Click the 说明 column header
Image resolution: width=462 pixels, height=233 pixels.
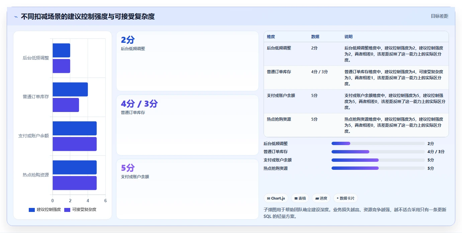[x=349, y=37]
